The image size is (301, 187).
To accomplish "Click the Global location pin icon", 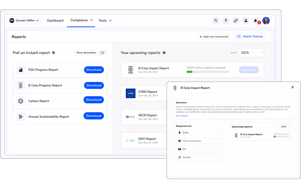I will click(x=179, y=133).
